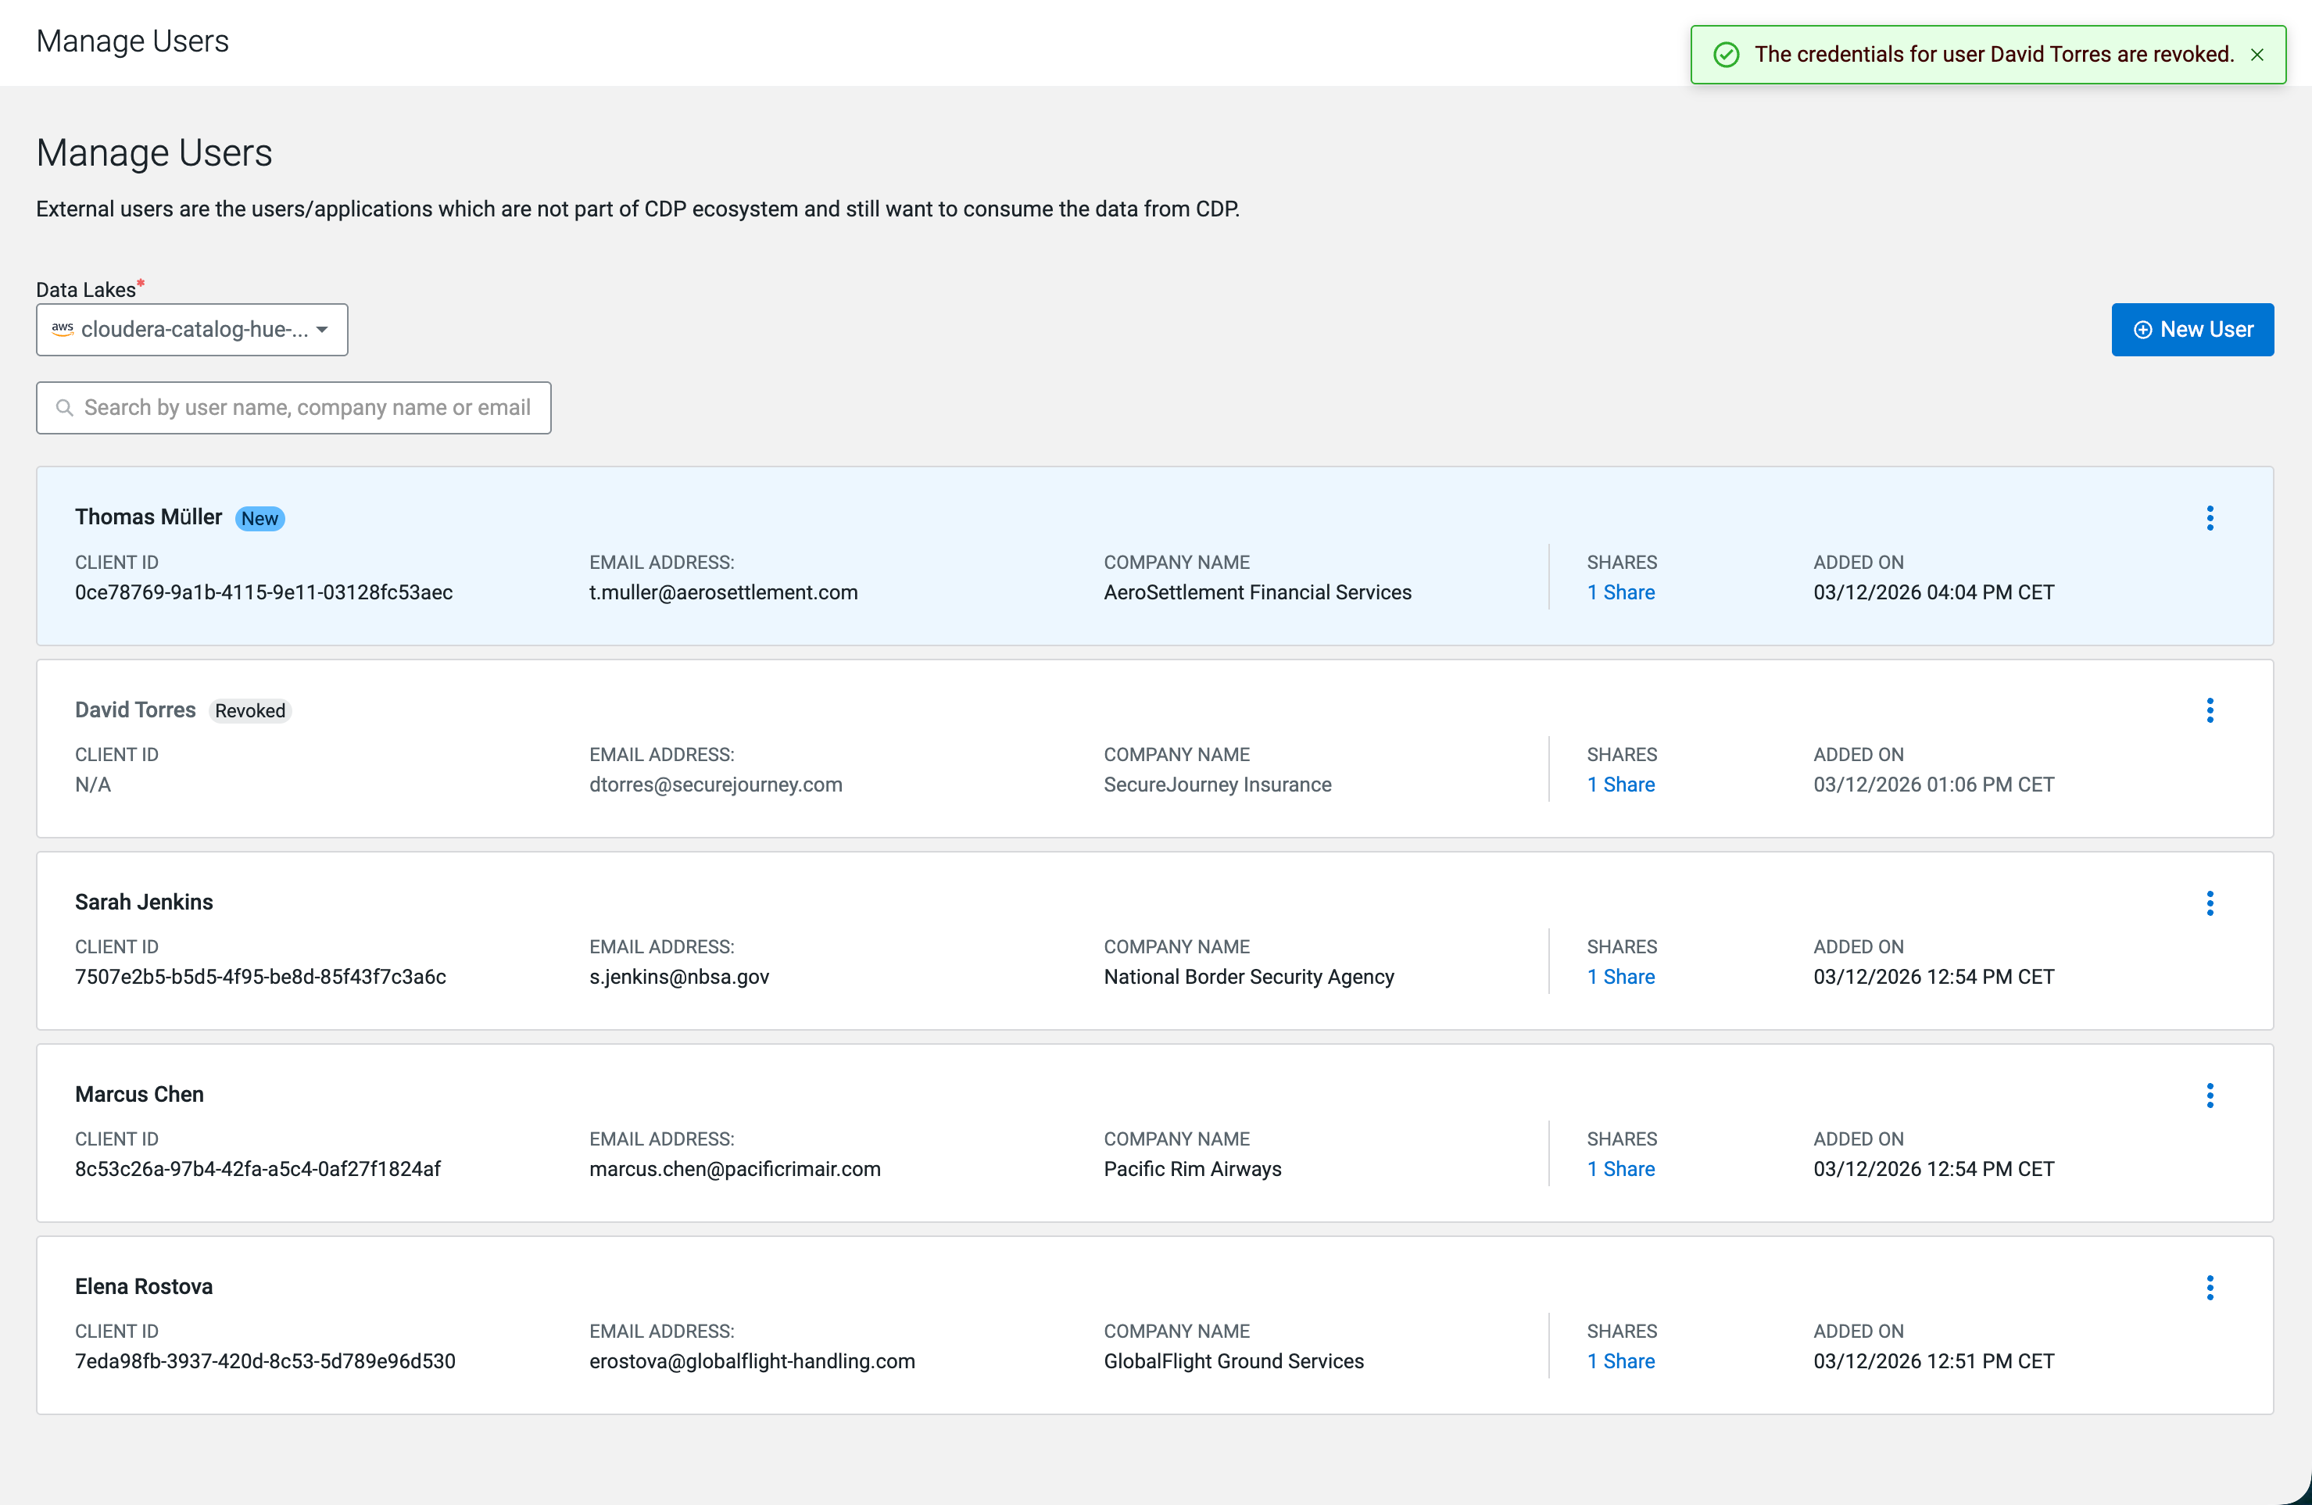
Task: Dismiss the credentials revoked notification
Action: [2257, 55]
